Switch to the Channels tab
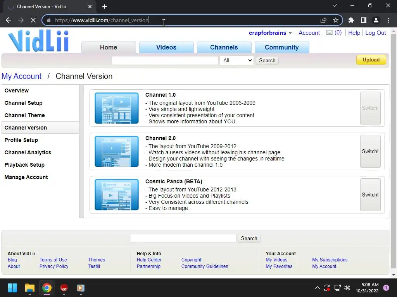This screenshot has width=397, height=297. pos(224,47)
